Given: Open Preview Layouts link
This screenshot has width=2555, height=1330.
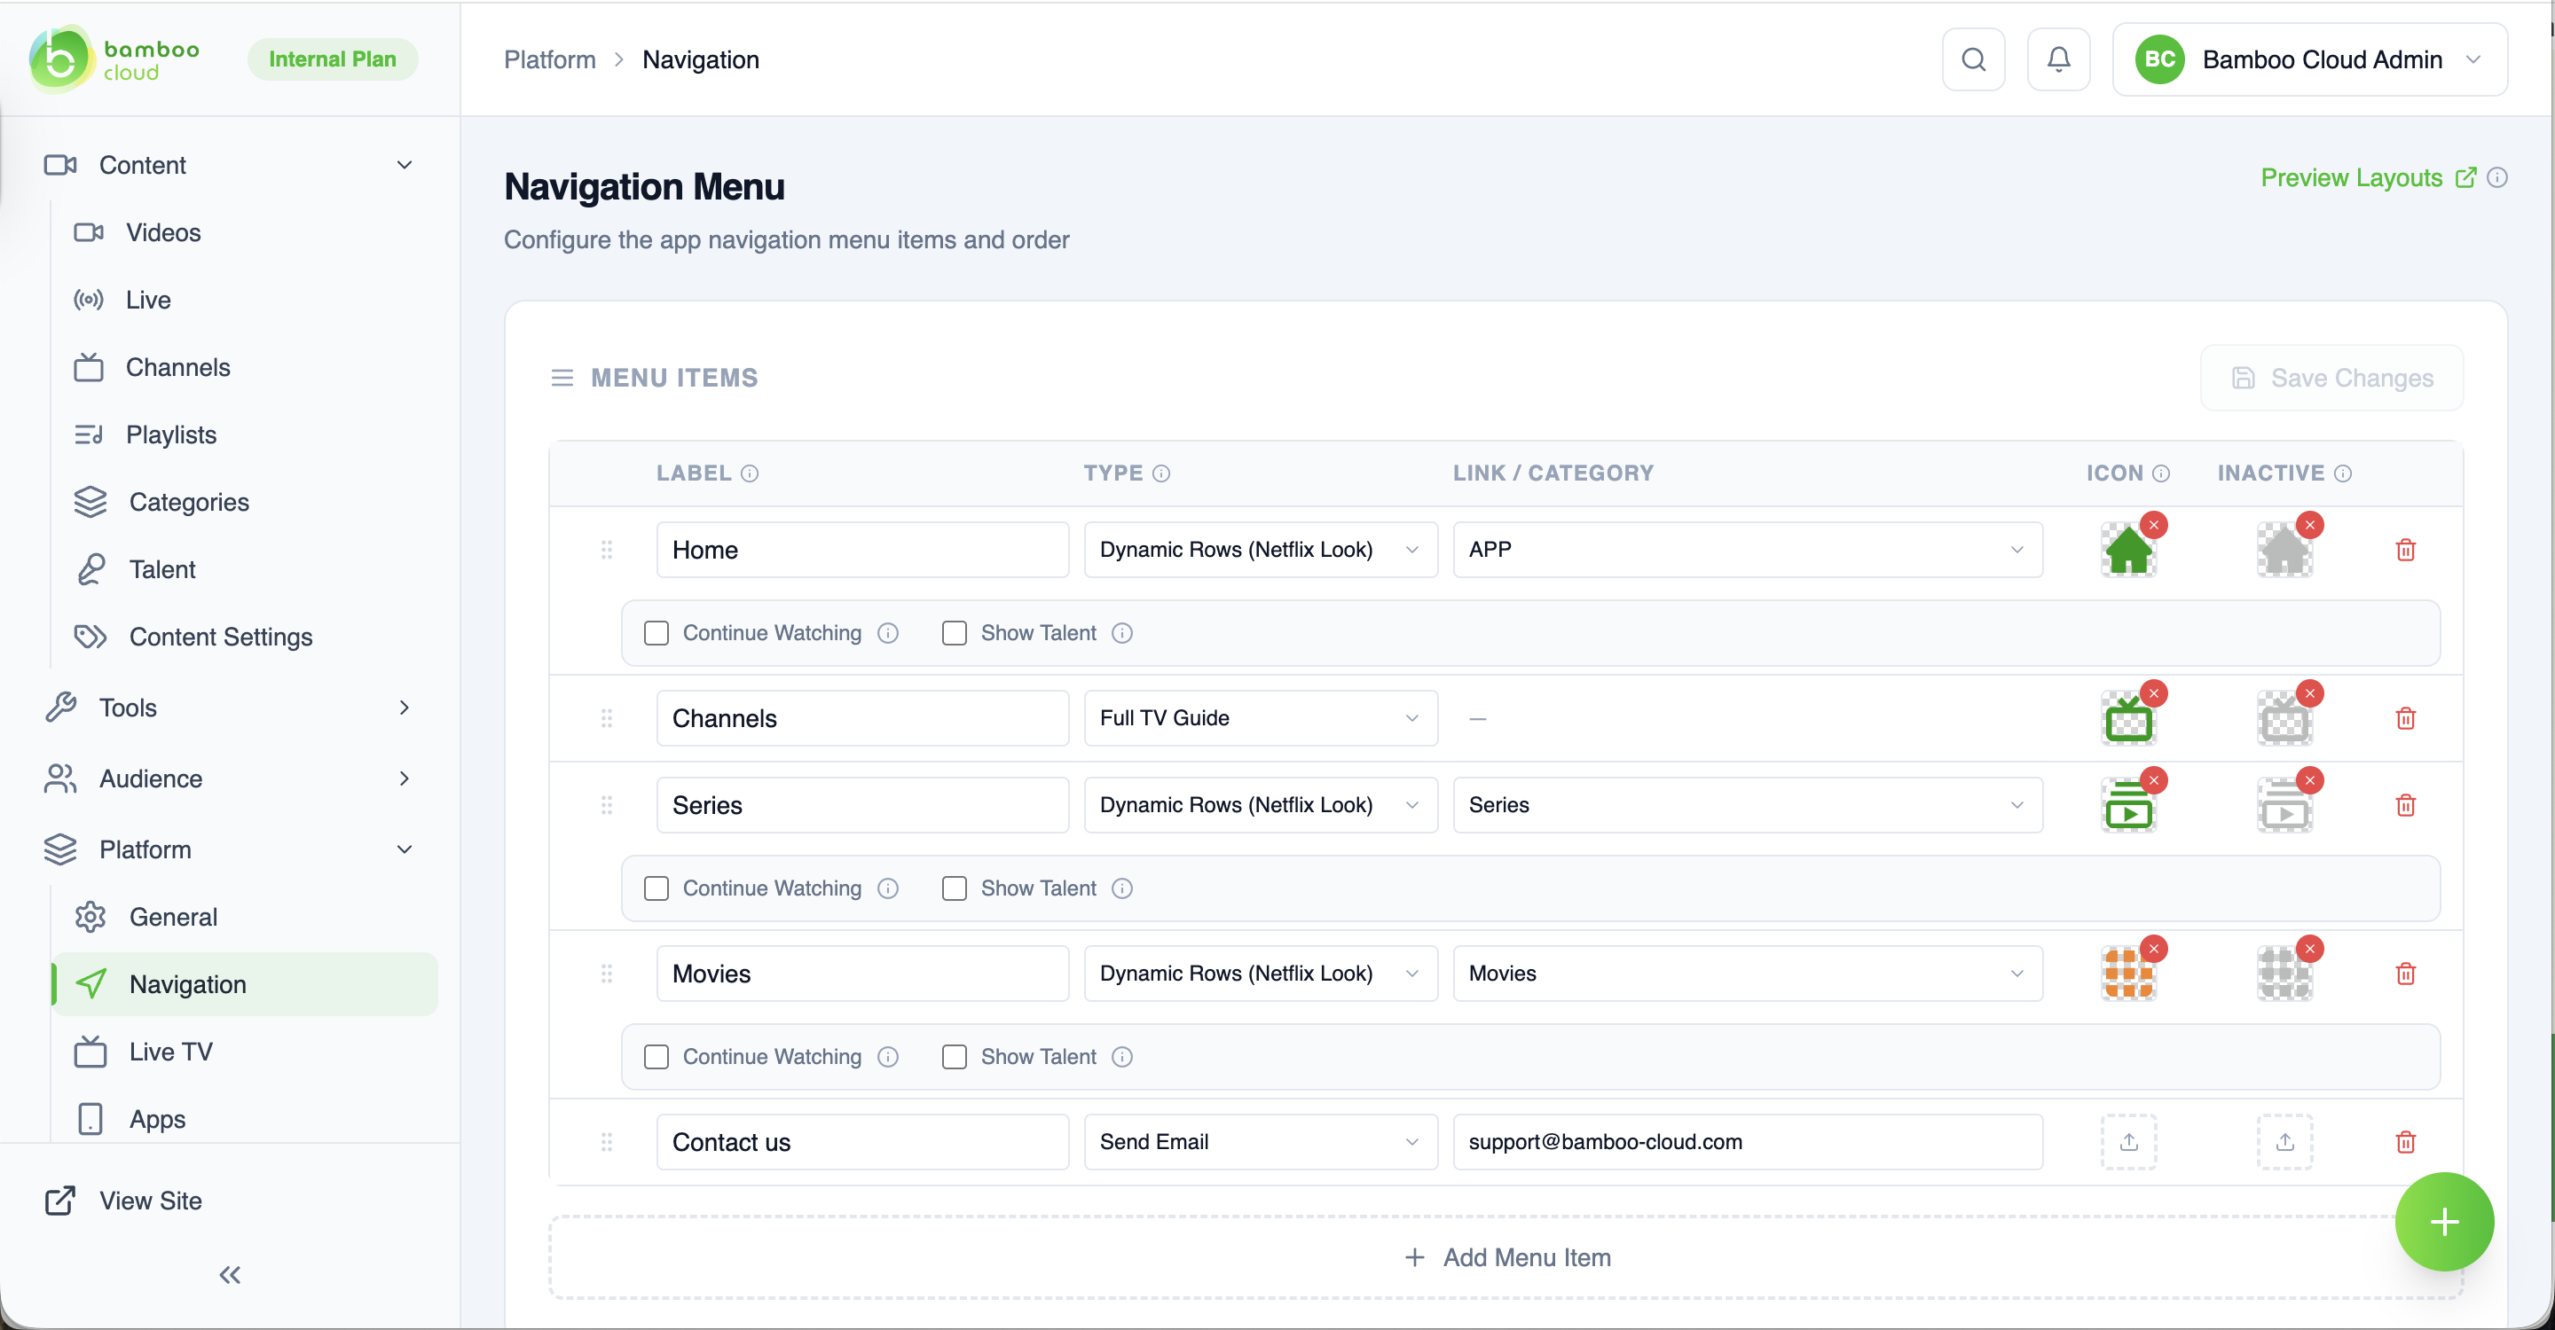Looking at the screenshot, I should [x=2369, y=178].
